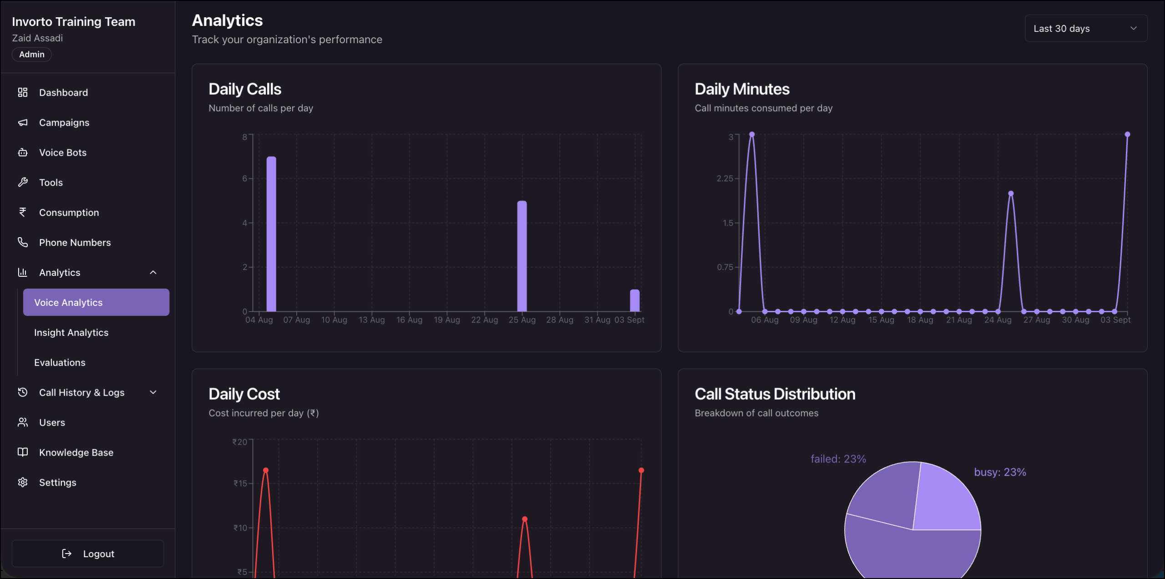Click the middle red peak in Daily Cost
The image size is (1165, 579).
pos(525,519)
